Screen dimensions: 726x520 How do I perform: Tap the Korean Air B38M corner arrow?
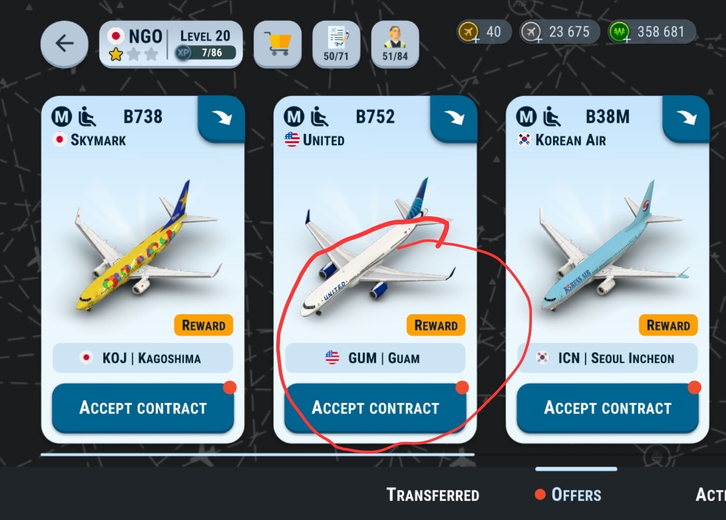(x=686, y=118)
